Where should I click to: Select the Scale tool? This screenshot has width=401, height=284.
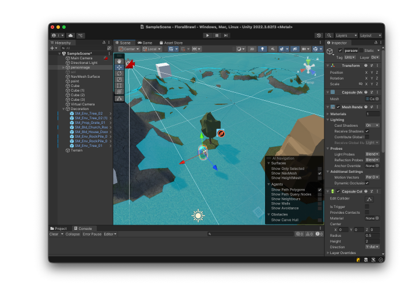coord(119,79)
